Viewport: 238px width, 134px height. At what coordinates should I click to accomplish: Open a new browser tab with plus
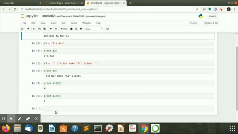pyautogui.click(x=131, y=3)
